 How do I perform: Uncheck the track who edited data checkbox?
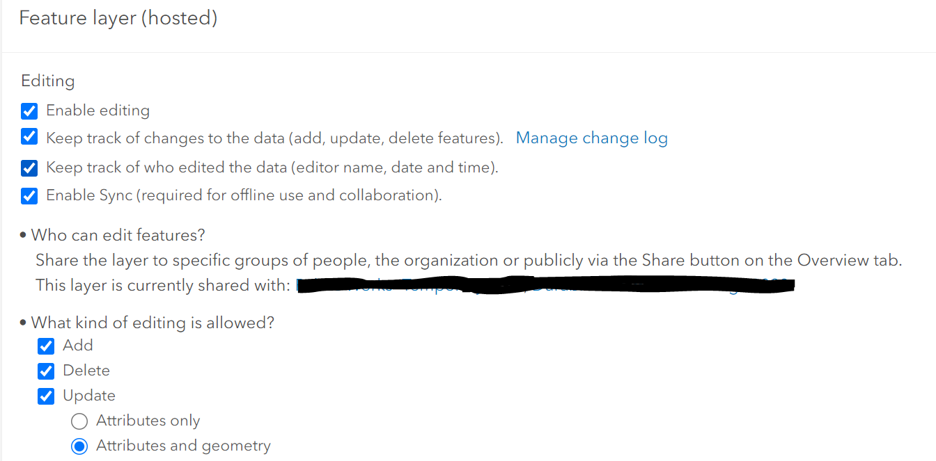29,168
